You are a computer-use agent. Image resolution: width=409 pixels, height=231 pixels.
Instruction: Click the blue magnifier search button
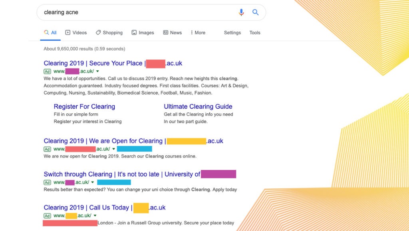click(255, 12)
